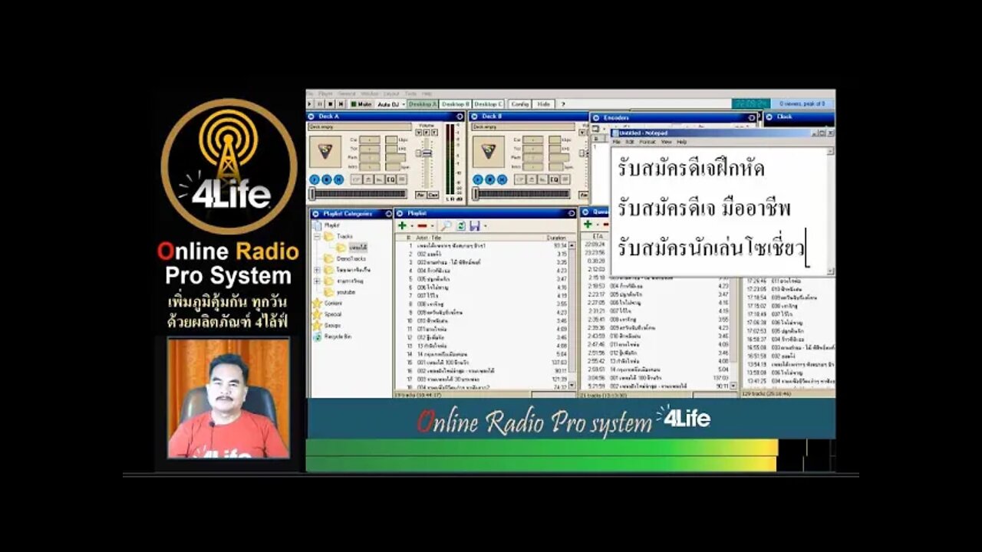Image resolution: width=982 pixels, height=552 pixels.
Task: Open the Config button
Action: point(520,104)
